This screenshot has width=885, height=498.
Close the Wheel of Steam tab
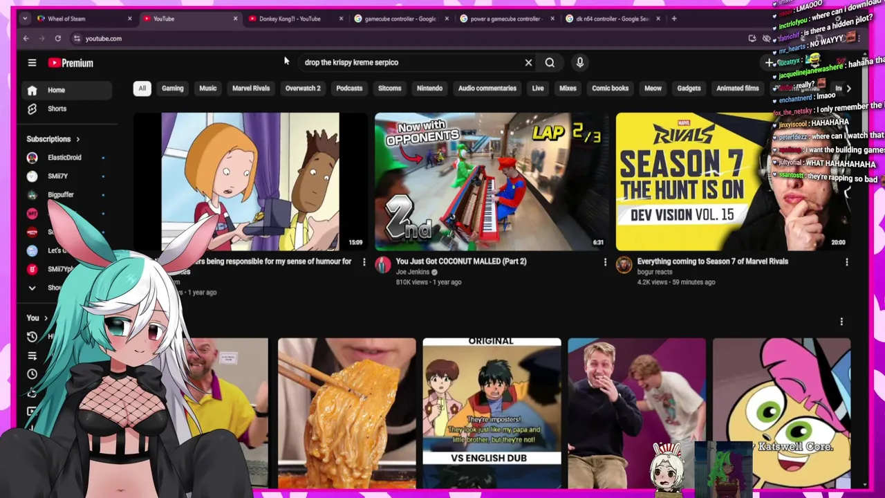tap(130, 19)
